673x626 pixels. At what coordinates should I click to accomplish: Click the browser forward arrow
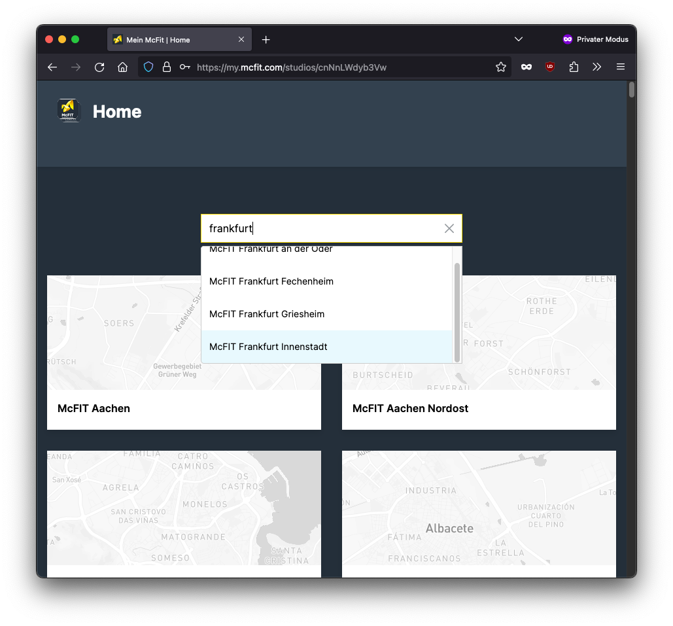coord(76,67)
